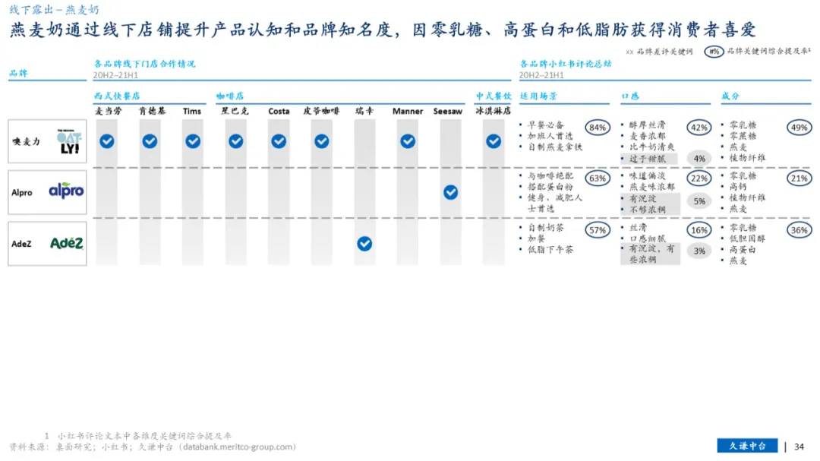The image size is (820, 461).
Task: Click the 自制奶茶 bullet
Action: 546,228
